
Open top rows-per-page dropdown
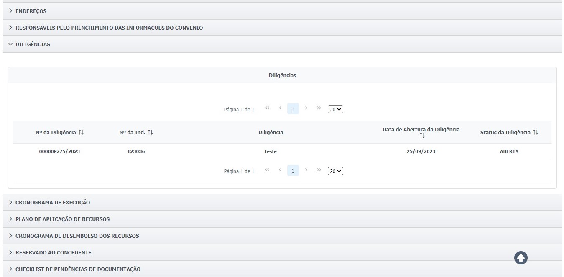[x=335, y=109]
